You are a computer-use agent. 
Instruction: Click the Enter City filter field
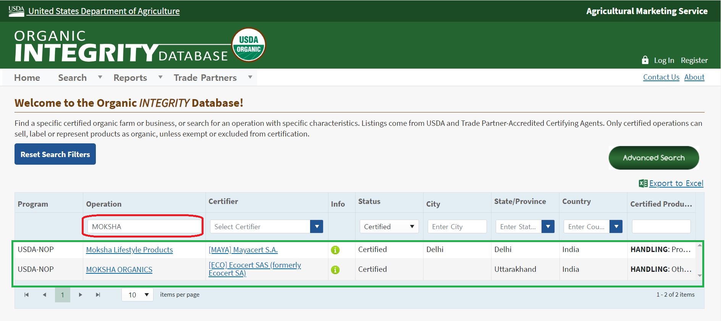[457, 226]
